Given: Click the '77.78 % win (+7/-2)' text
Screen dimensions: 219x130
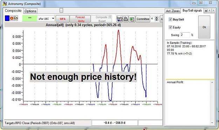Looking at the screenshot, I should tap(179, 54).
